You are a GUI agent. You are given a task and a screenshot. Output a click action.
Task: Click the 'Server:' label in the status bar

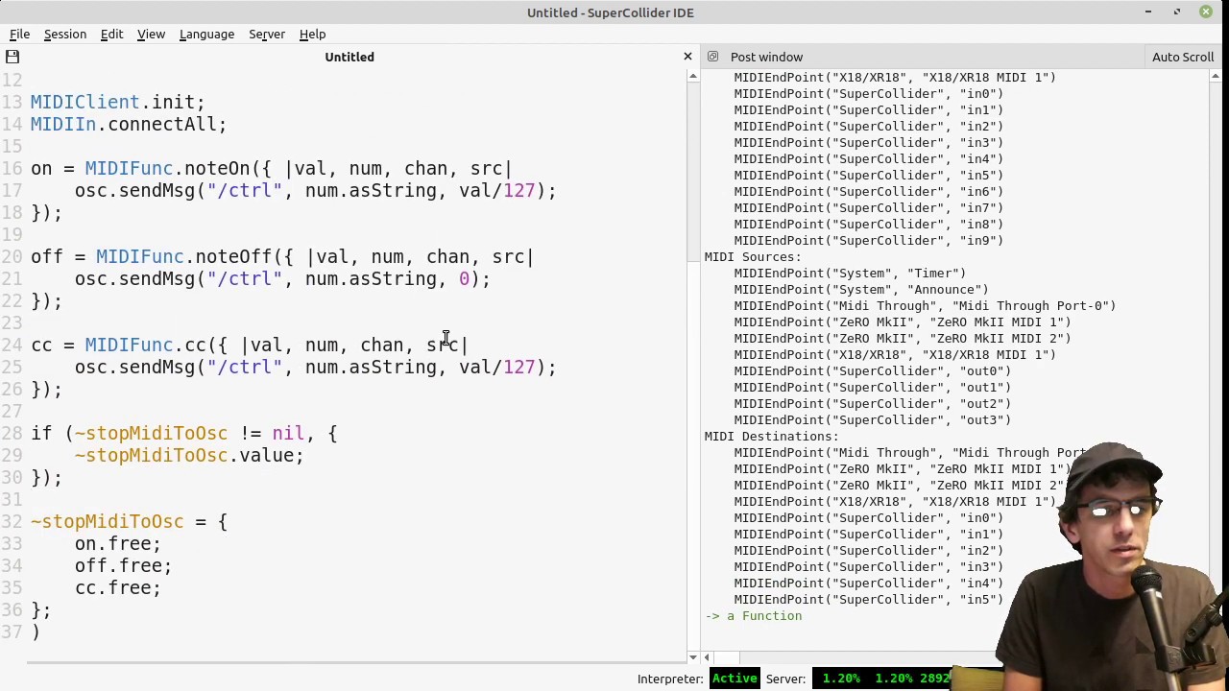[x=785, y=679]
